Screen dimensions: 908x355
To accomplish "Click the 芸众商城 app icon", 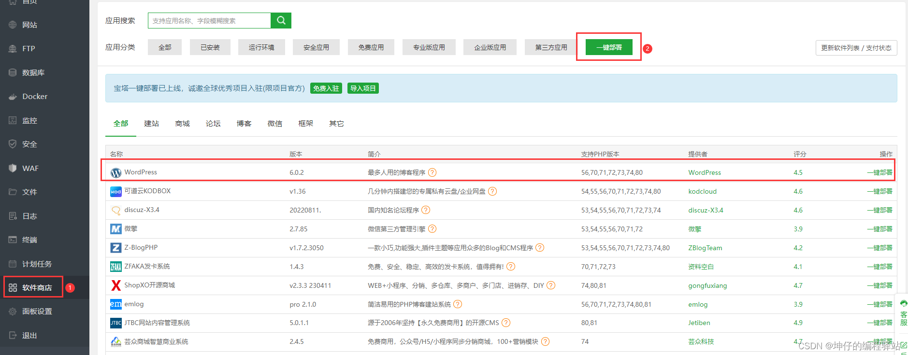I will coord(116,341).
